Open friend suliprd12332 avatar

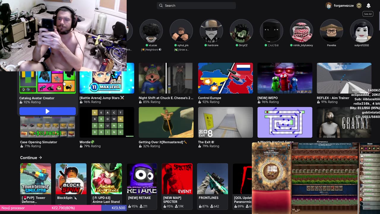(361, 31)
